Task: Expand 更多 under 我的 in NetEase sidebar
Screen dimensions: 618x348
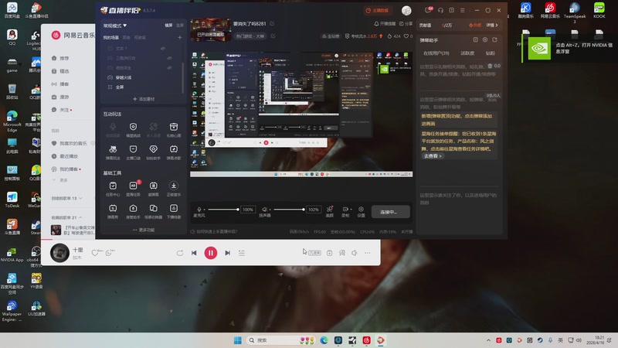Action: point(60,180)
